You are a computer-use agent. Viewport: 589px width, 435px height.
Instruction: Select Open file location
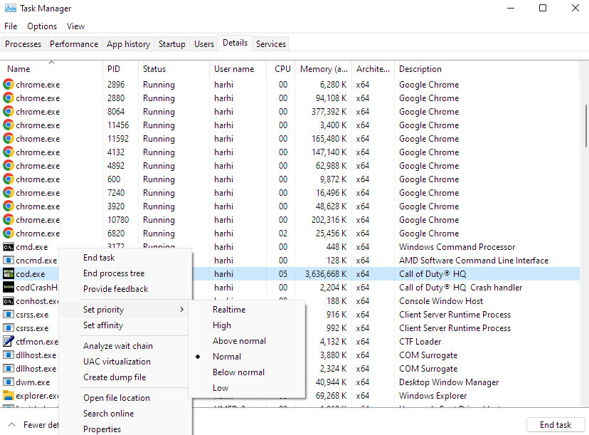(x=125, y=398)
